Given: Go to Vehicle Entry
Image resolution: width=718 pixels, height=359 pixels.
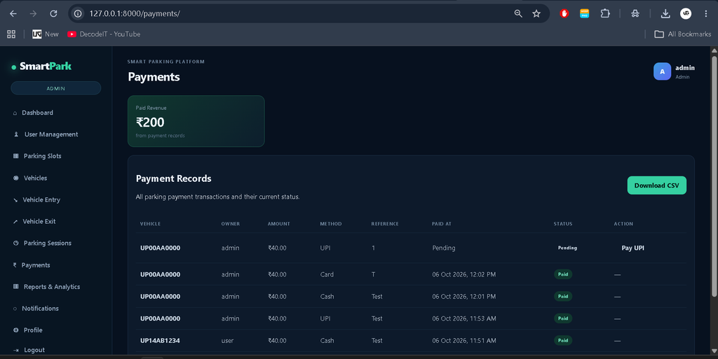Looking at the screenshot, I should point(41,199).
